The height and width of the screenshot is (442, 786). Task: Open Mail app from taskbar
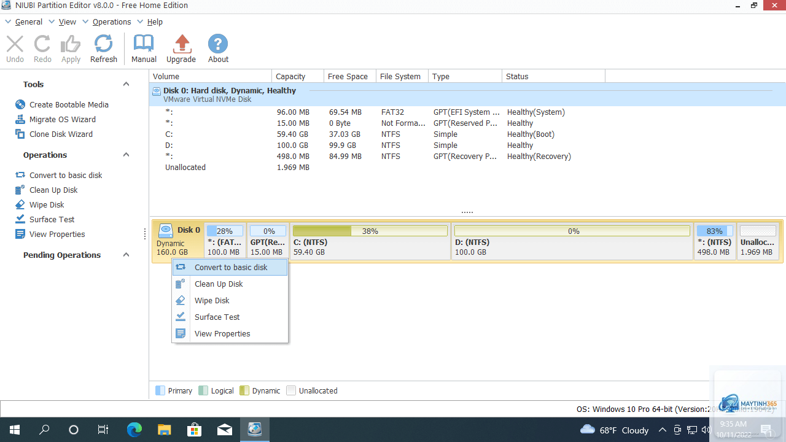(x=224, y=430)
